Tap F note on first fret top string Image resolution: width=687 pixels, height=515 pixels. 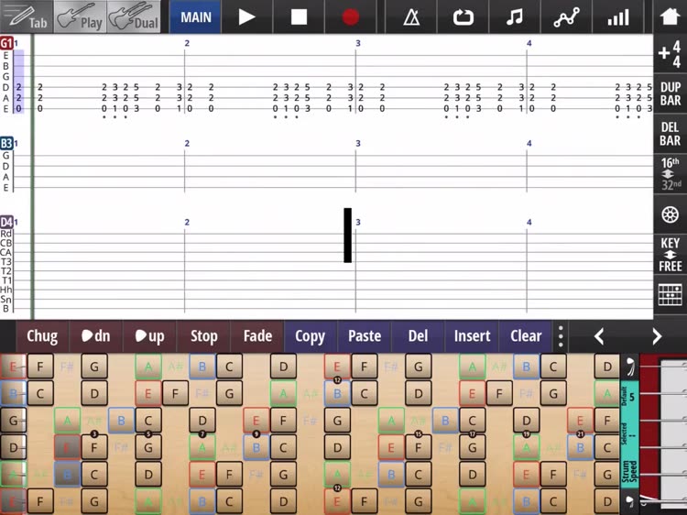point(40,367)
